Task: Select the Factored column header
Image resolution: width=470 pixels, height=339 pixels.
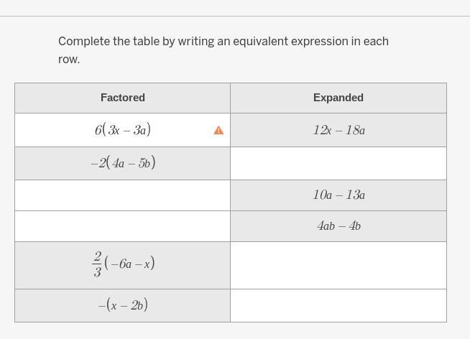Action: pos(123,98)
